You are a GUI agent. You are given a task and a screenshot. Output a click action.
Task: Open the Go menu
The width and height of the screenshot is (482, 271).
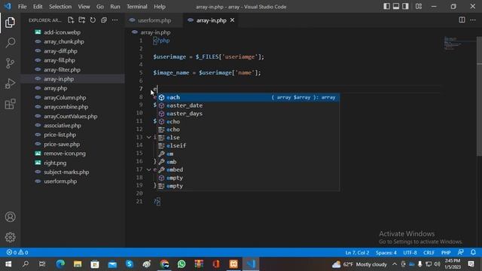click(x=100, y=7)
